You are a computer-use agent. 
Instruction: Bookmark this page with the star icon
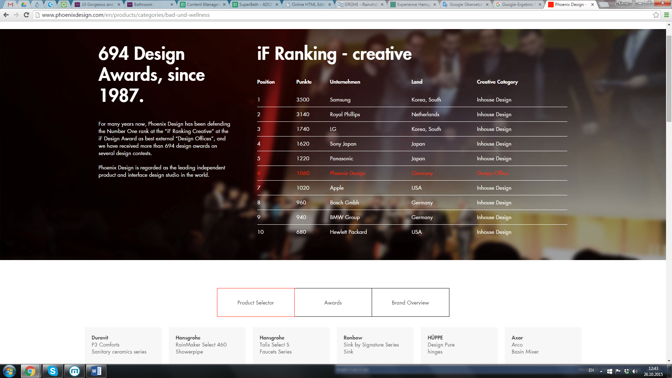coord(656,15)
